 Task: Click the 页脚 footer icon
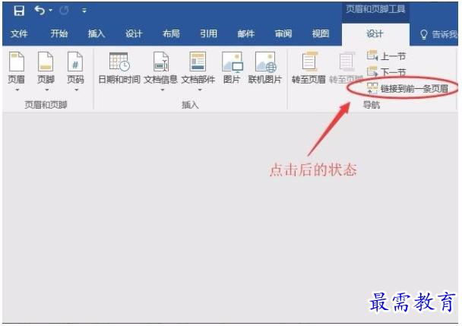pos(46,62)
